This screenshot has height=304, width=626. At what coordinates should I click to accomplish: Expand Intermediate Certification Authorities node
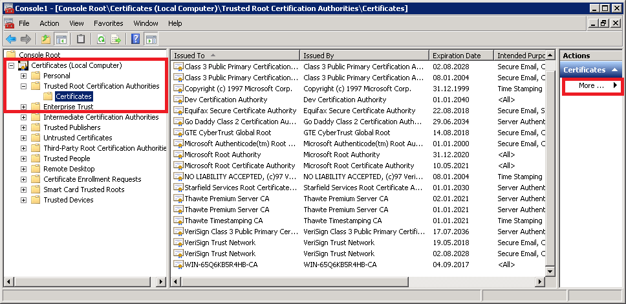point(23,117)
